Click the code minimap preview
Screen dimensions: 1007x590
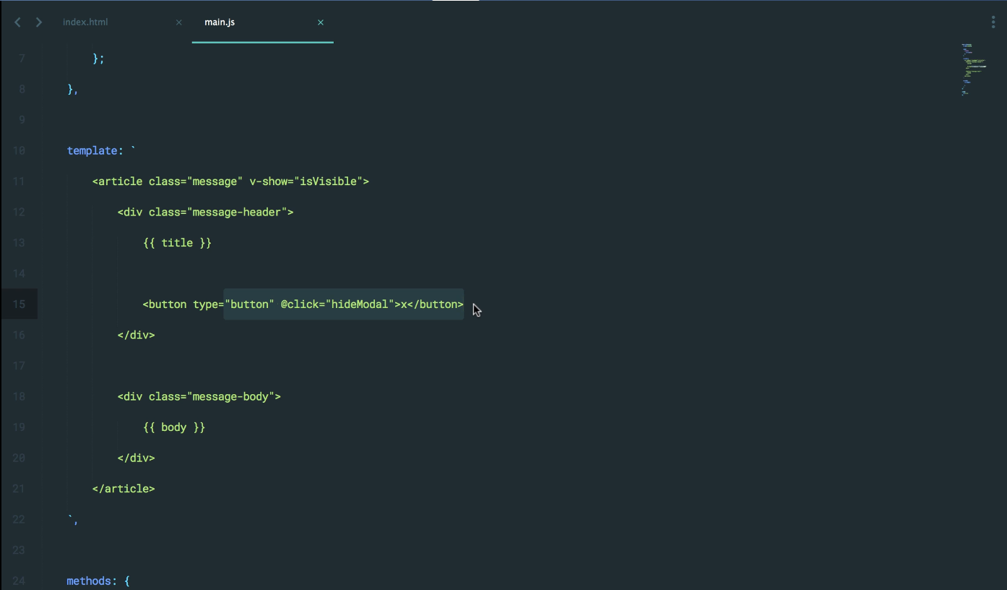973,69
